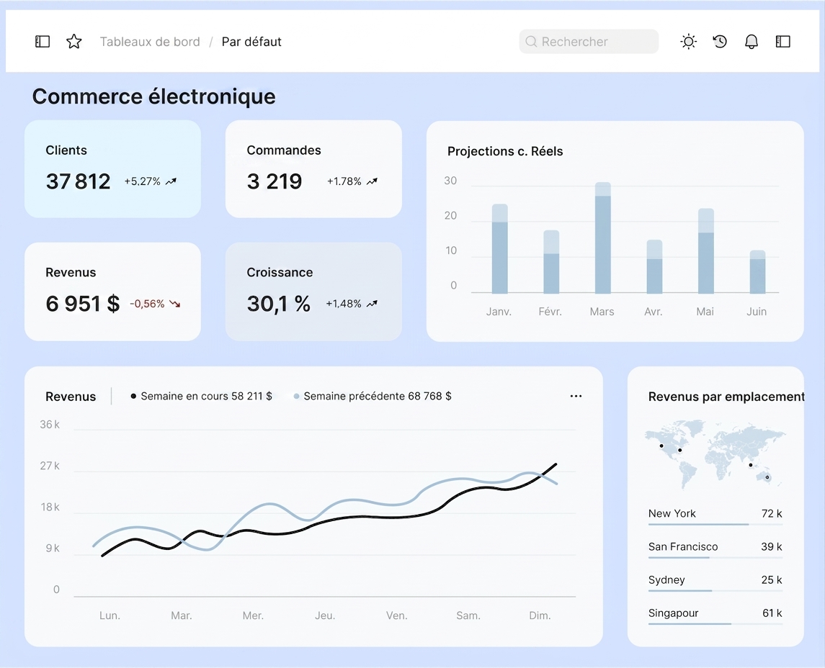Star this dashboard as favorite

[x=73, y=42]
